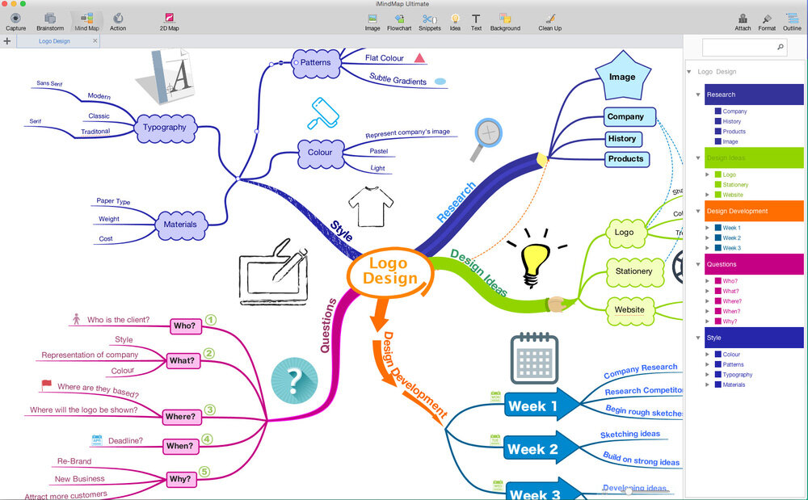
Task: Expand the Week 1 outline item
Action: pyautogui.click(x=708, y=228)
